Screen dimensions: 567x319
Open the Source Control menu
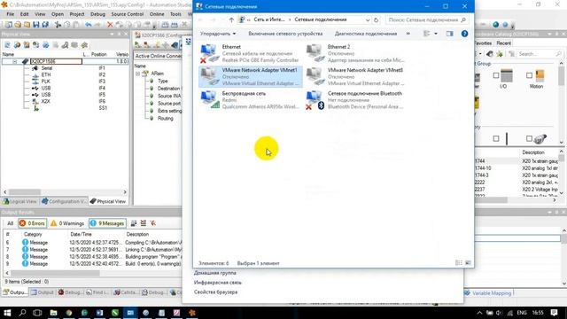tap(128, 14)
